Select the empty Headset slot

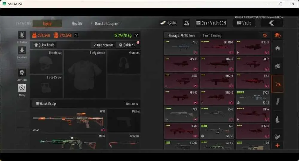(124, 62)
